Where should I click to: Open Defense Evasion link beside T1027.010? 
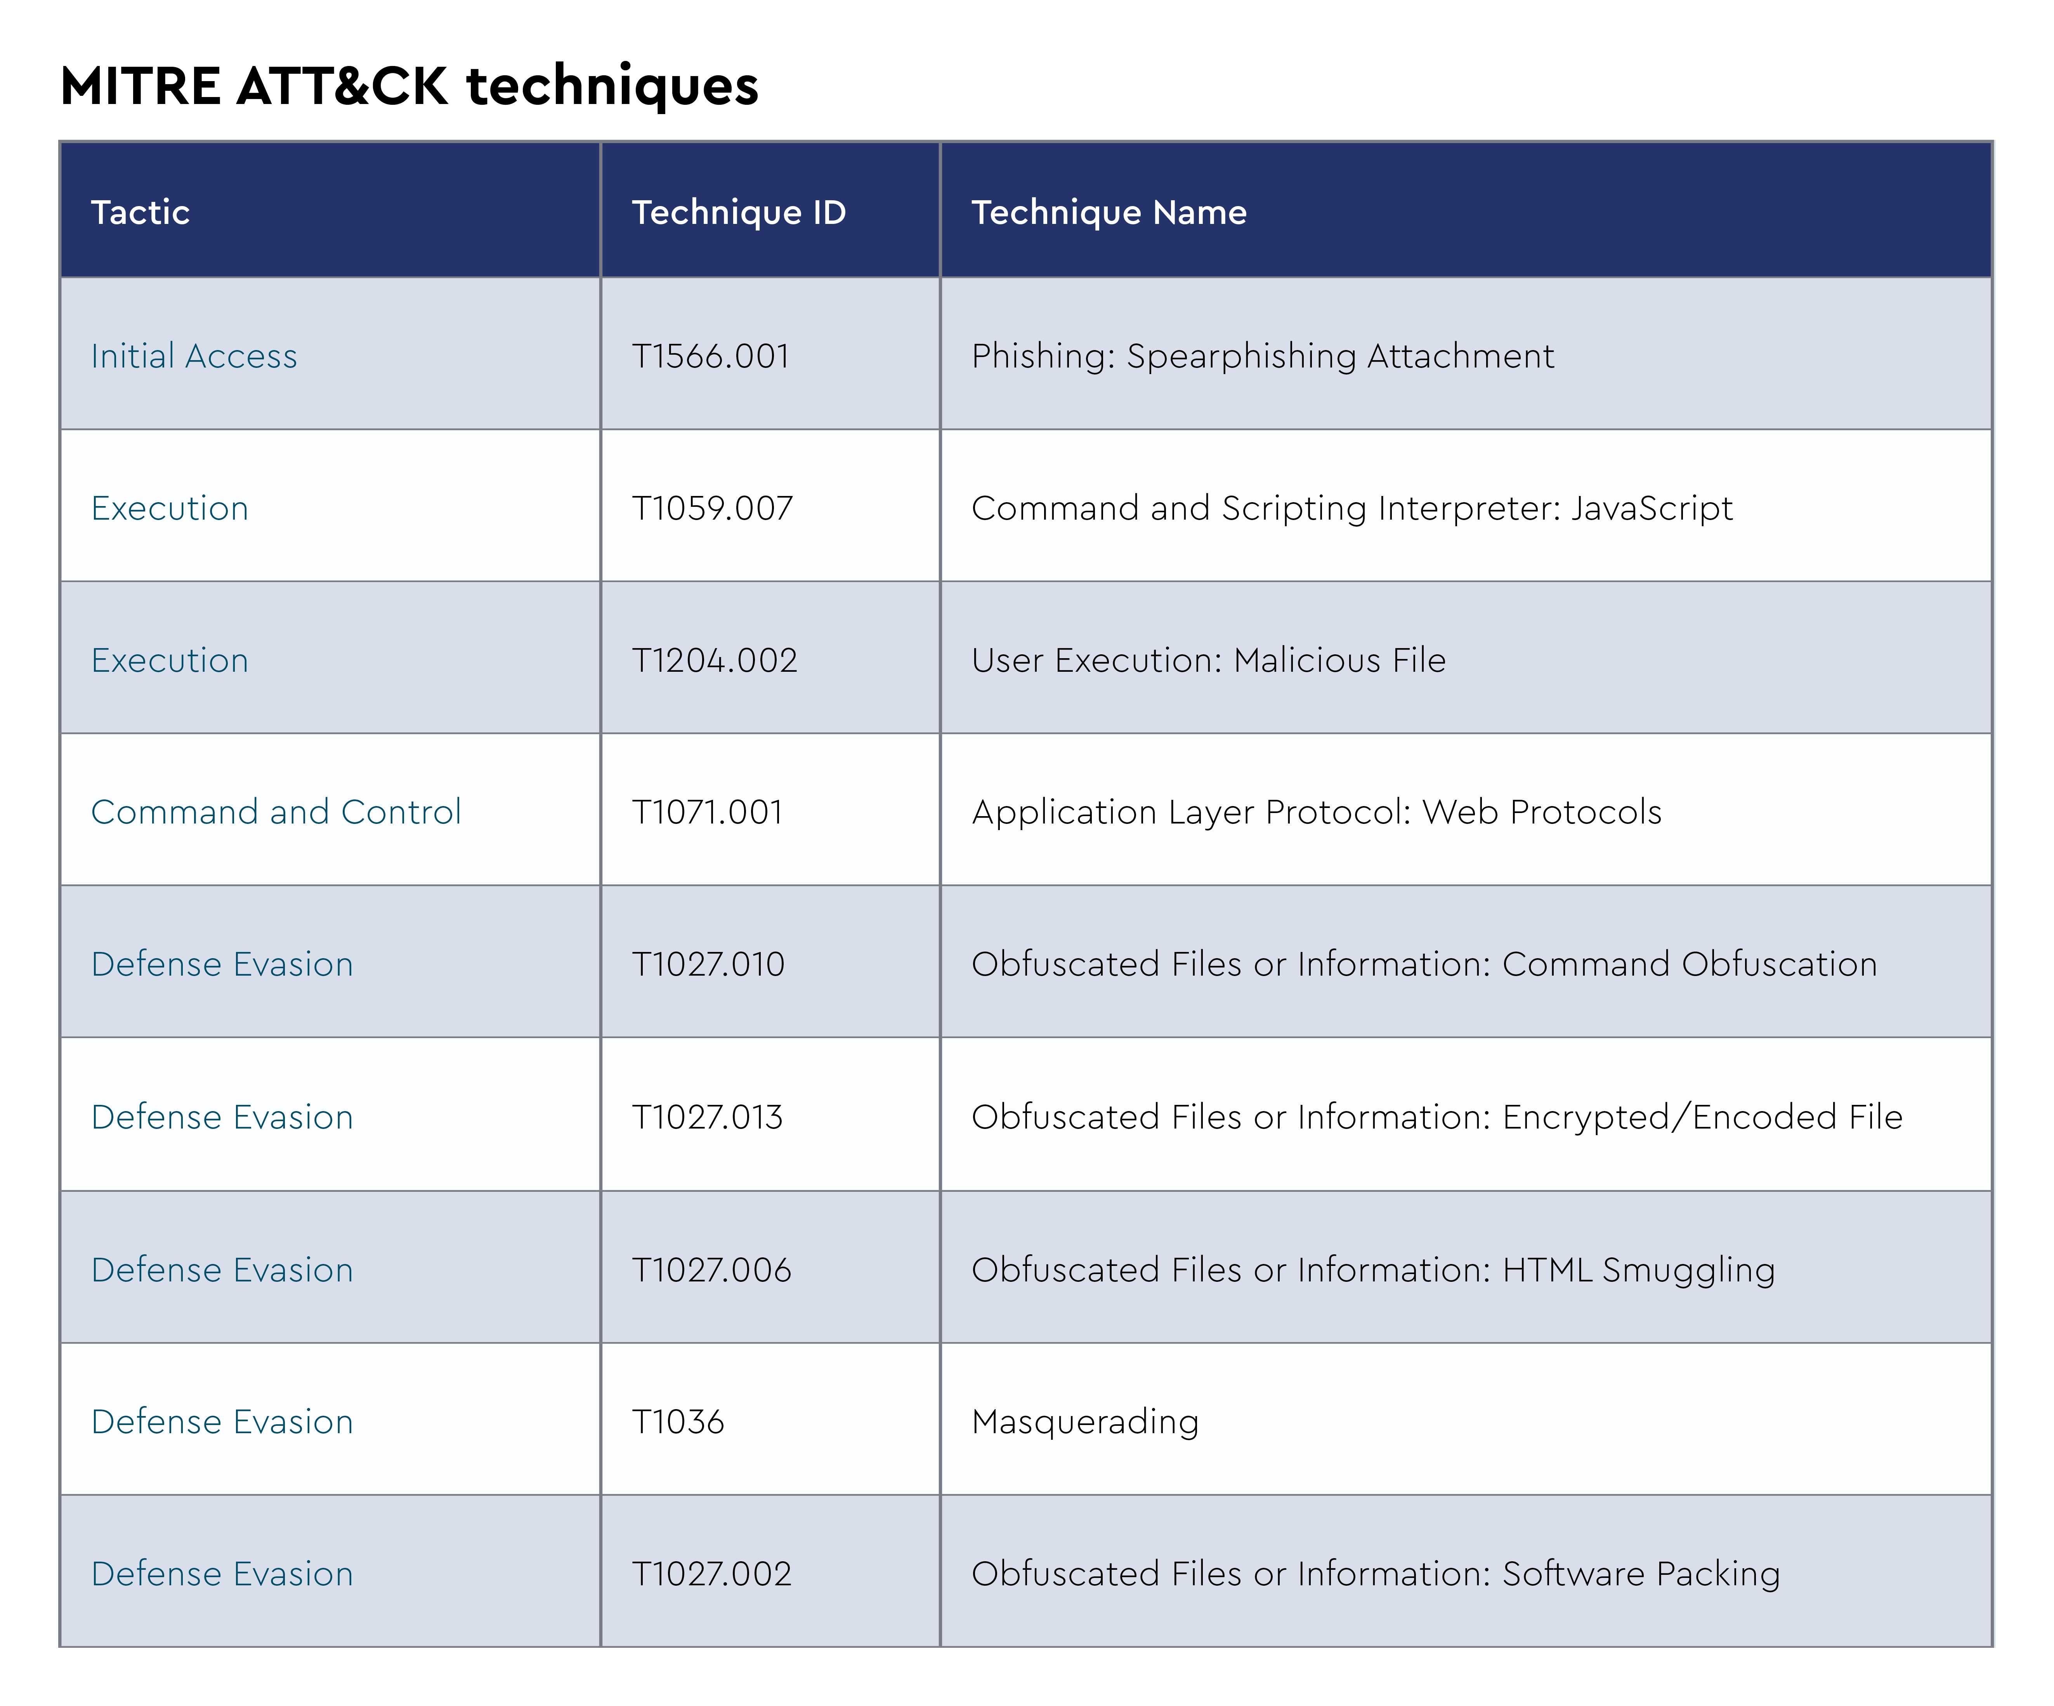click(x=222, y=964)
